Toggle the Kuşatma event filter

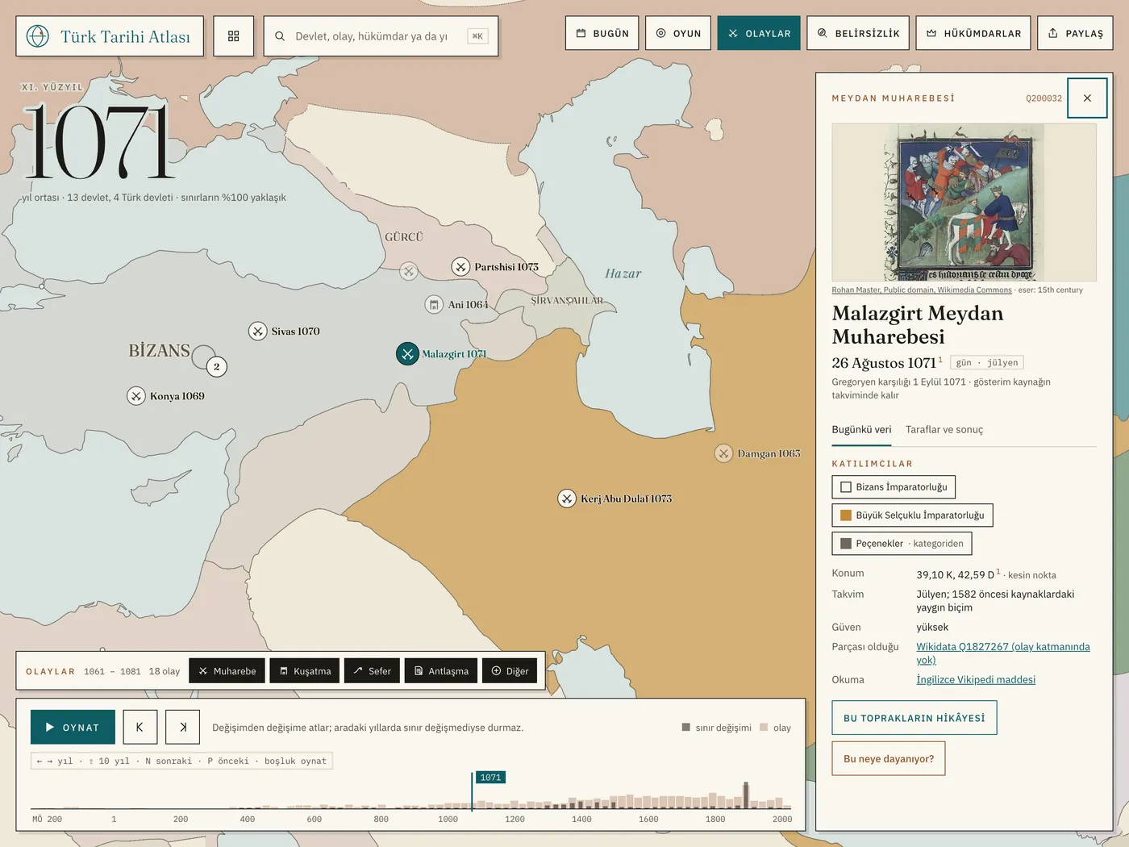tap(305, 670)
